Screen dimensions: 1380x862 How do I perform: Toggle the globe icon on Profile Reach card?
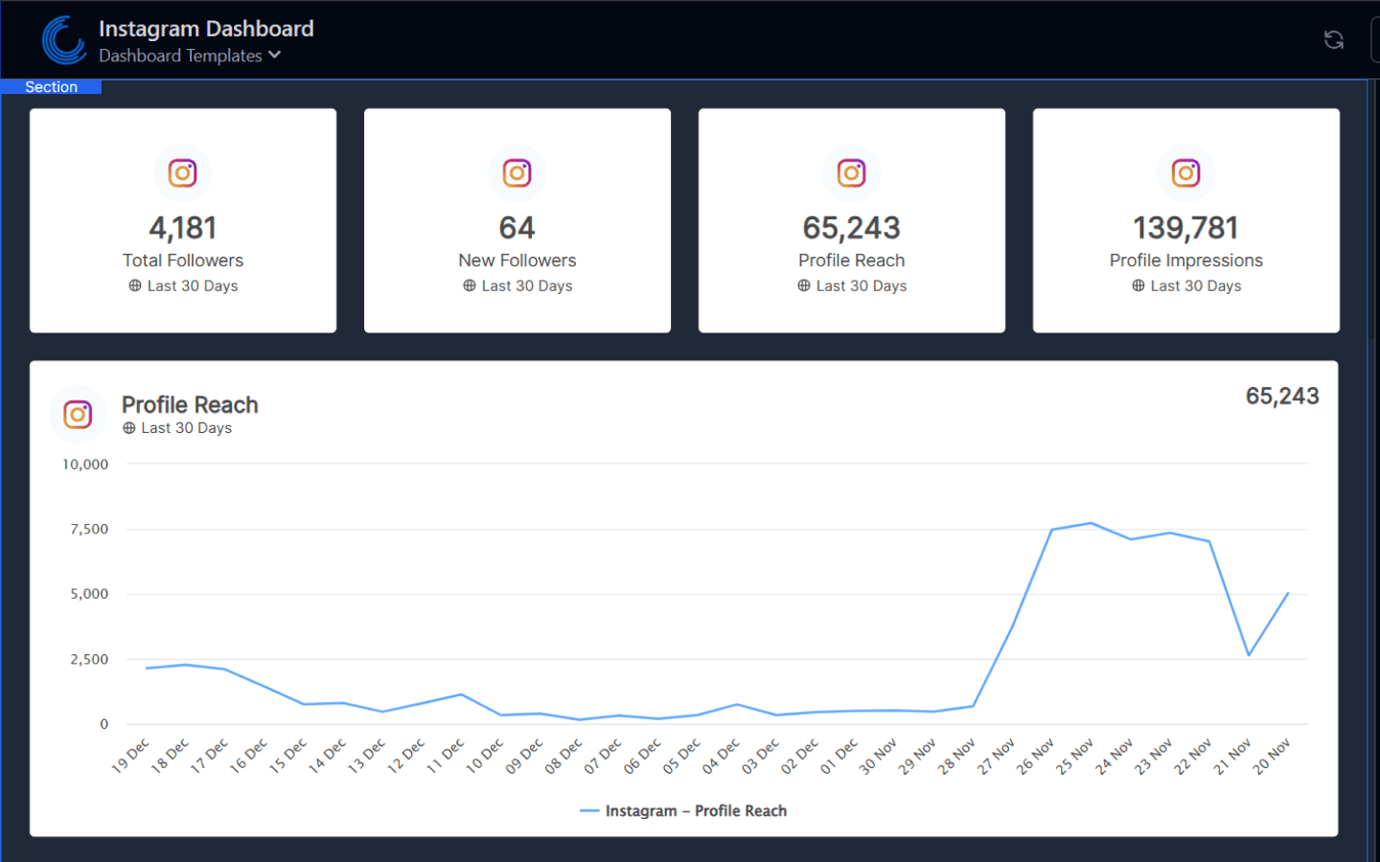point(802,285)
